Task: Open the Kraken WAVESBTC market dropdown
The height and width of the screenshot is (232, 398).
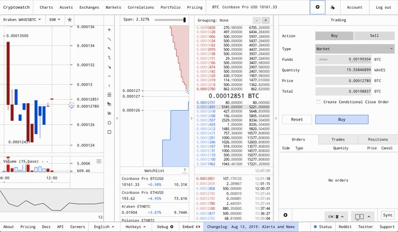Action: pyautogui.click(x=22, y=19)
